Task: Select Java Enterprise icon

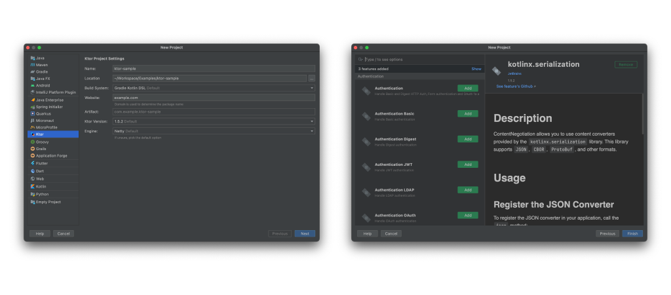Action: [x=33, y=100]
